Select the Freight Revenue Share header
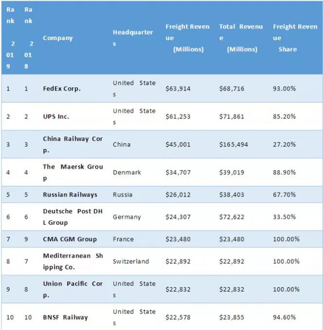 [x=295, y=38]
